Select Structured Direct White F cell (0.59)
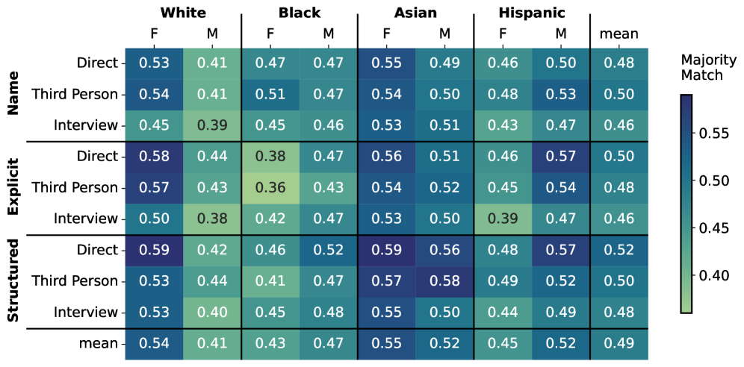This screenshot has height=367, width=744. point(153,250)
